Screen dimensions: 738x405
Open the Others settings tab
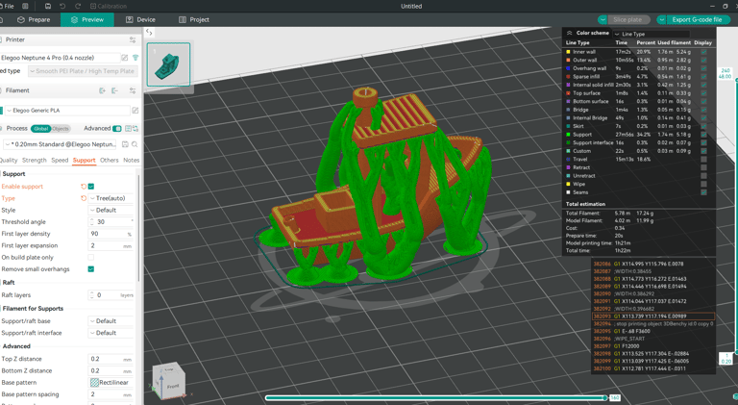click(110, 160)
